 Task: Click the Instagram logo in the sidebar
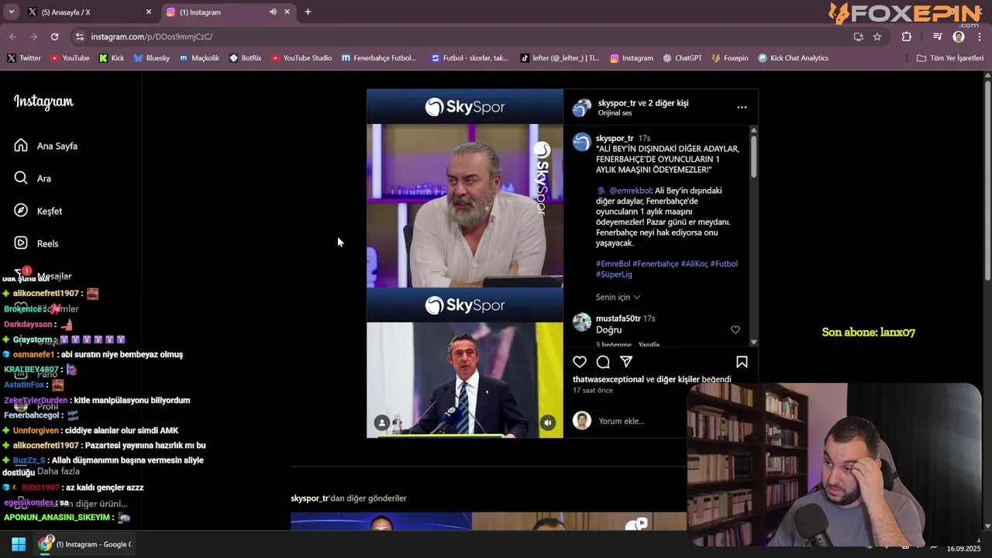(x=43, y=102)
